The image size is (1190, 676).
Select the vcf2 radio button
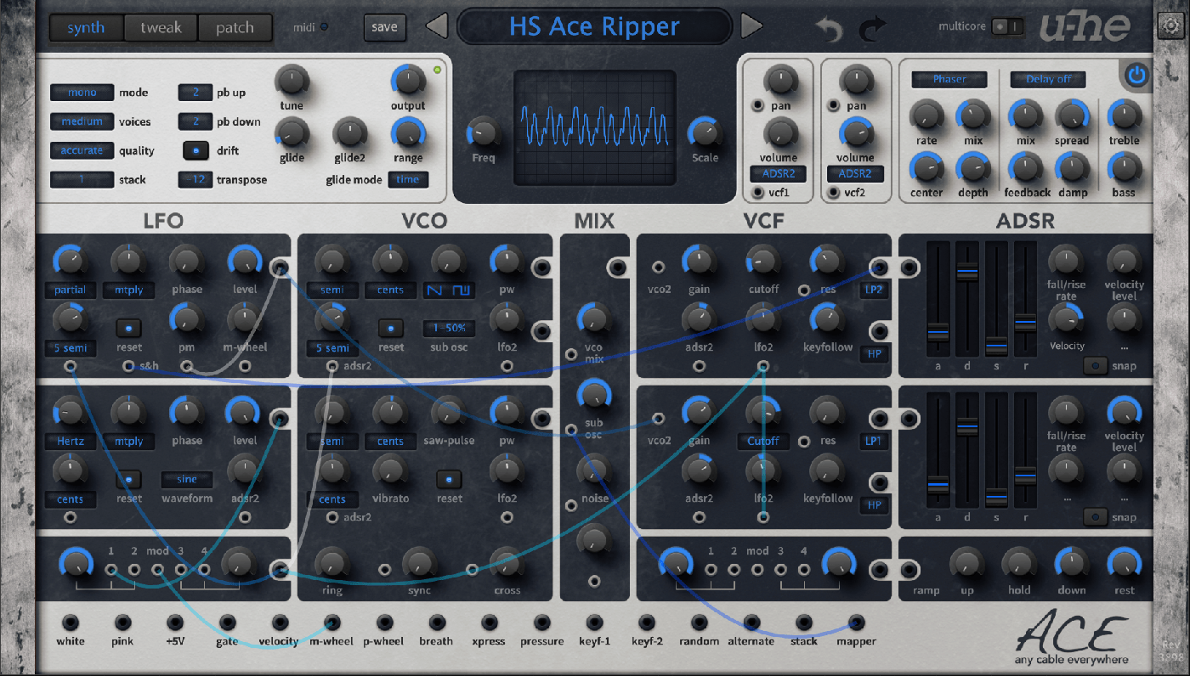tap(834, 193)
